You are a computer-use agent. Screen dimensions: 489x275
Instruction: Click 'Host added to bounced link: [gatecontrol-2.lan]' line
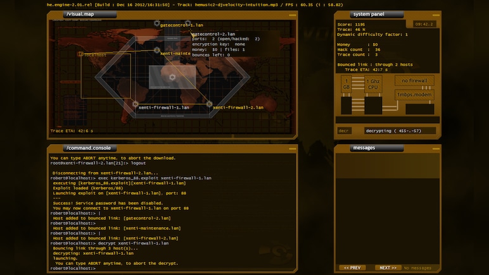coord(111,218)
